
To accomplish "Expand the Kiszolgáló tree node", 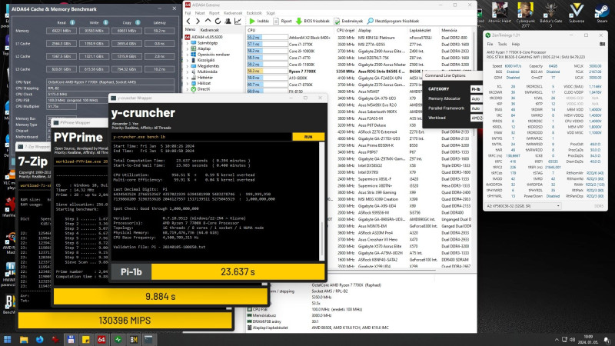I will coord(188,61).
